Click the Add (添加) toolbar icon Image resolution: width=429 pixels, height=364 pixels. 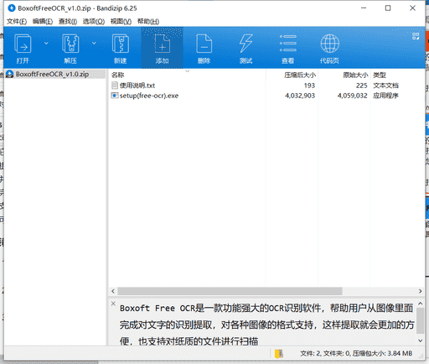pyautogui.click(x=163, y=44)
